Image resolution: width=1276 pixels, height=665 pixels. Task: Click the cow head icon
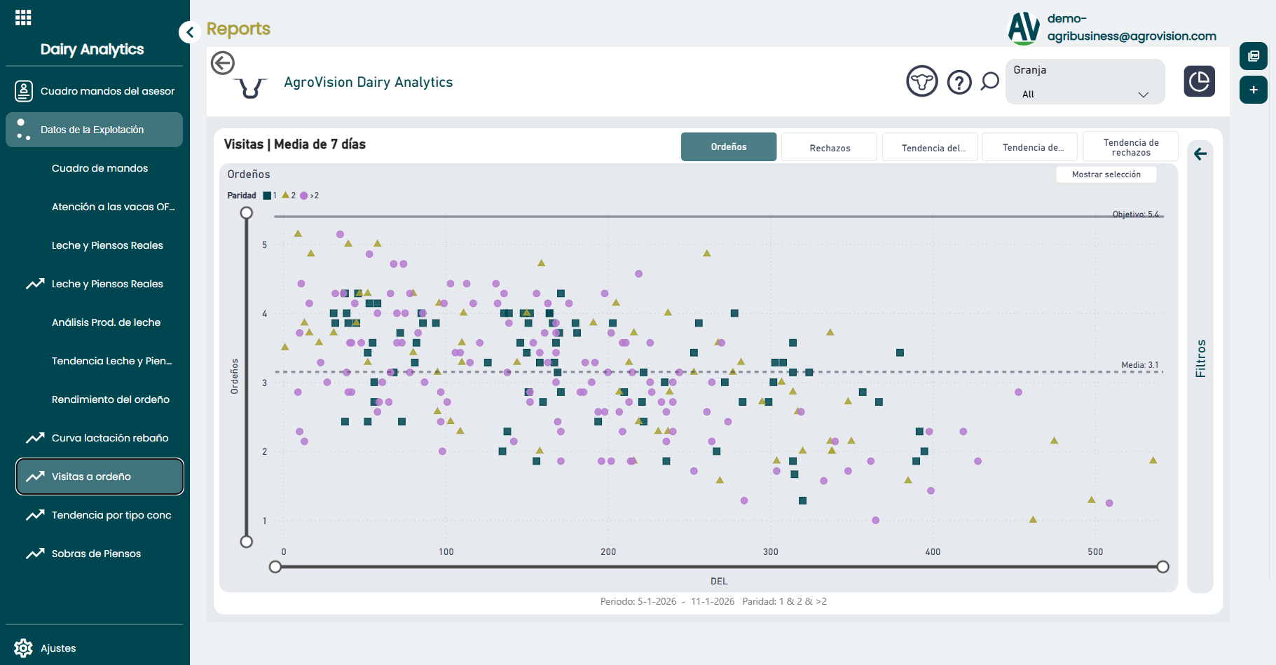(x=921, y=82)
